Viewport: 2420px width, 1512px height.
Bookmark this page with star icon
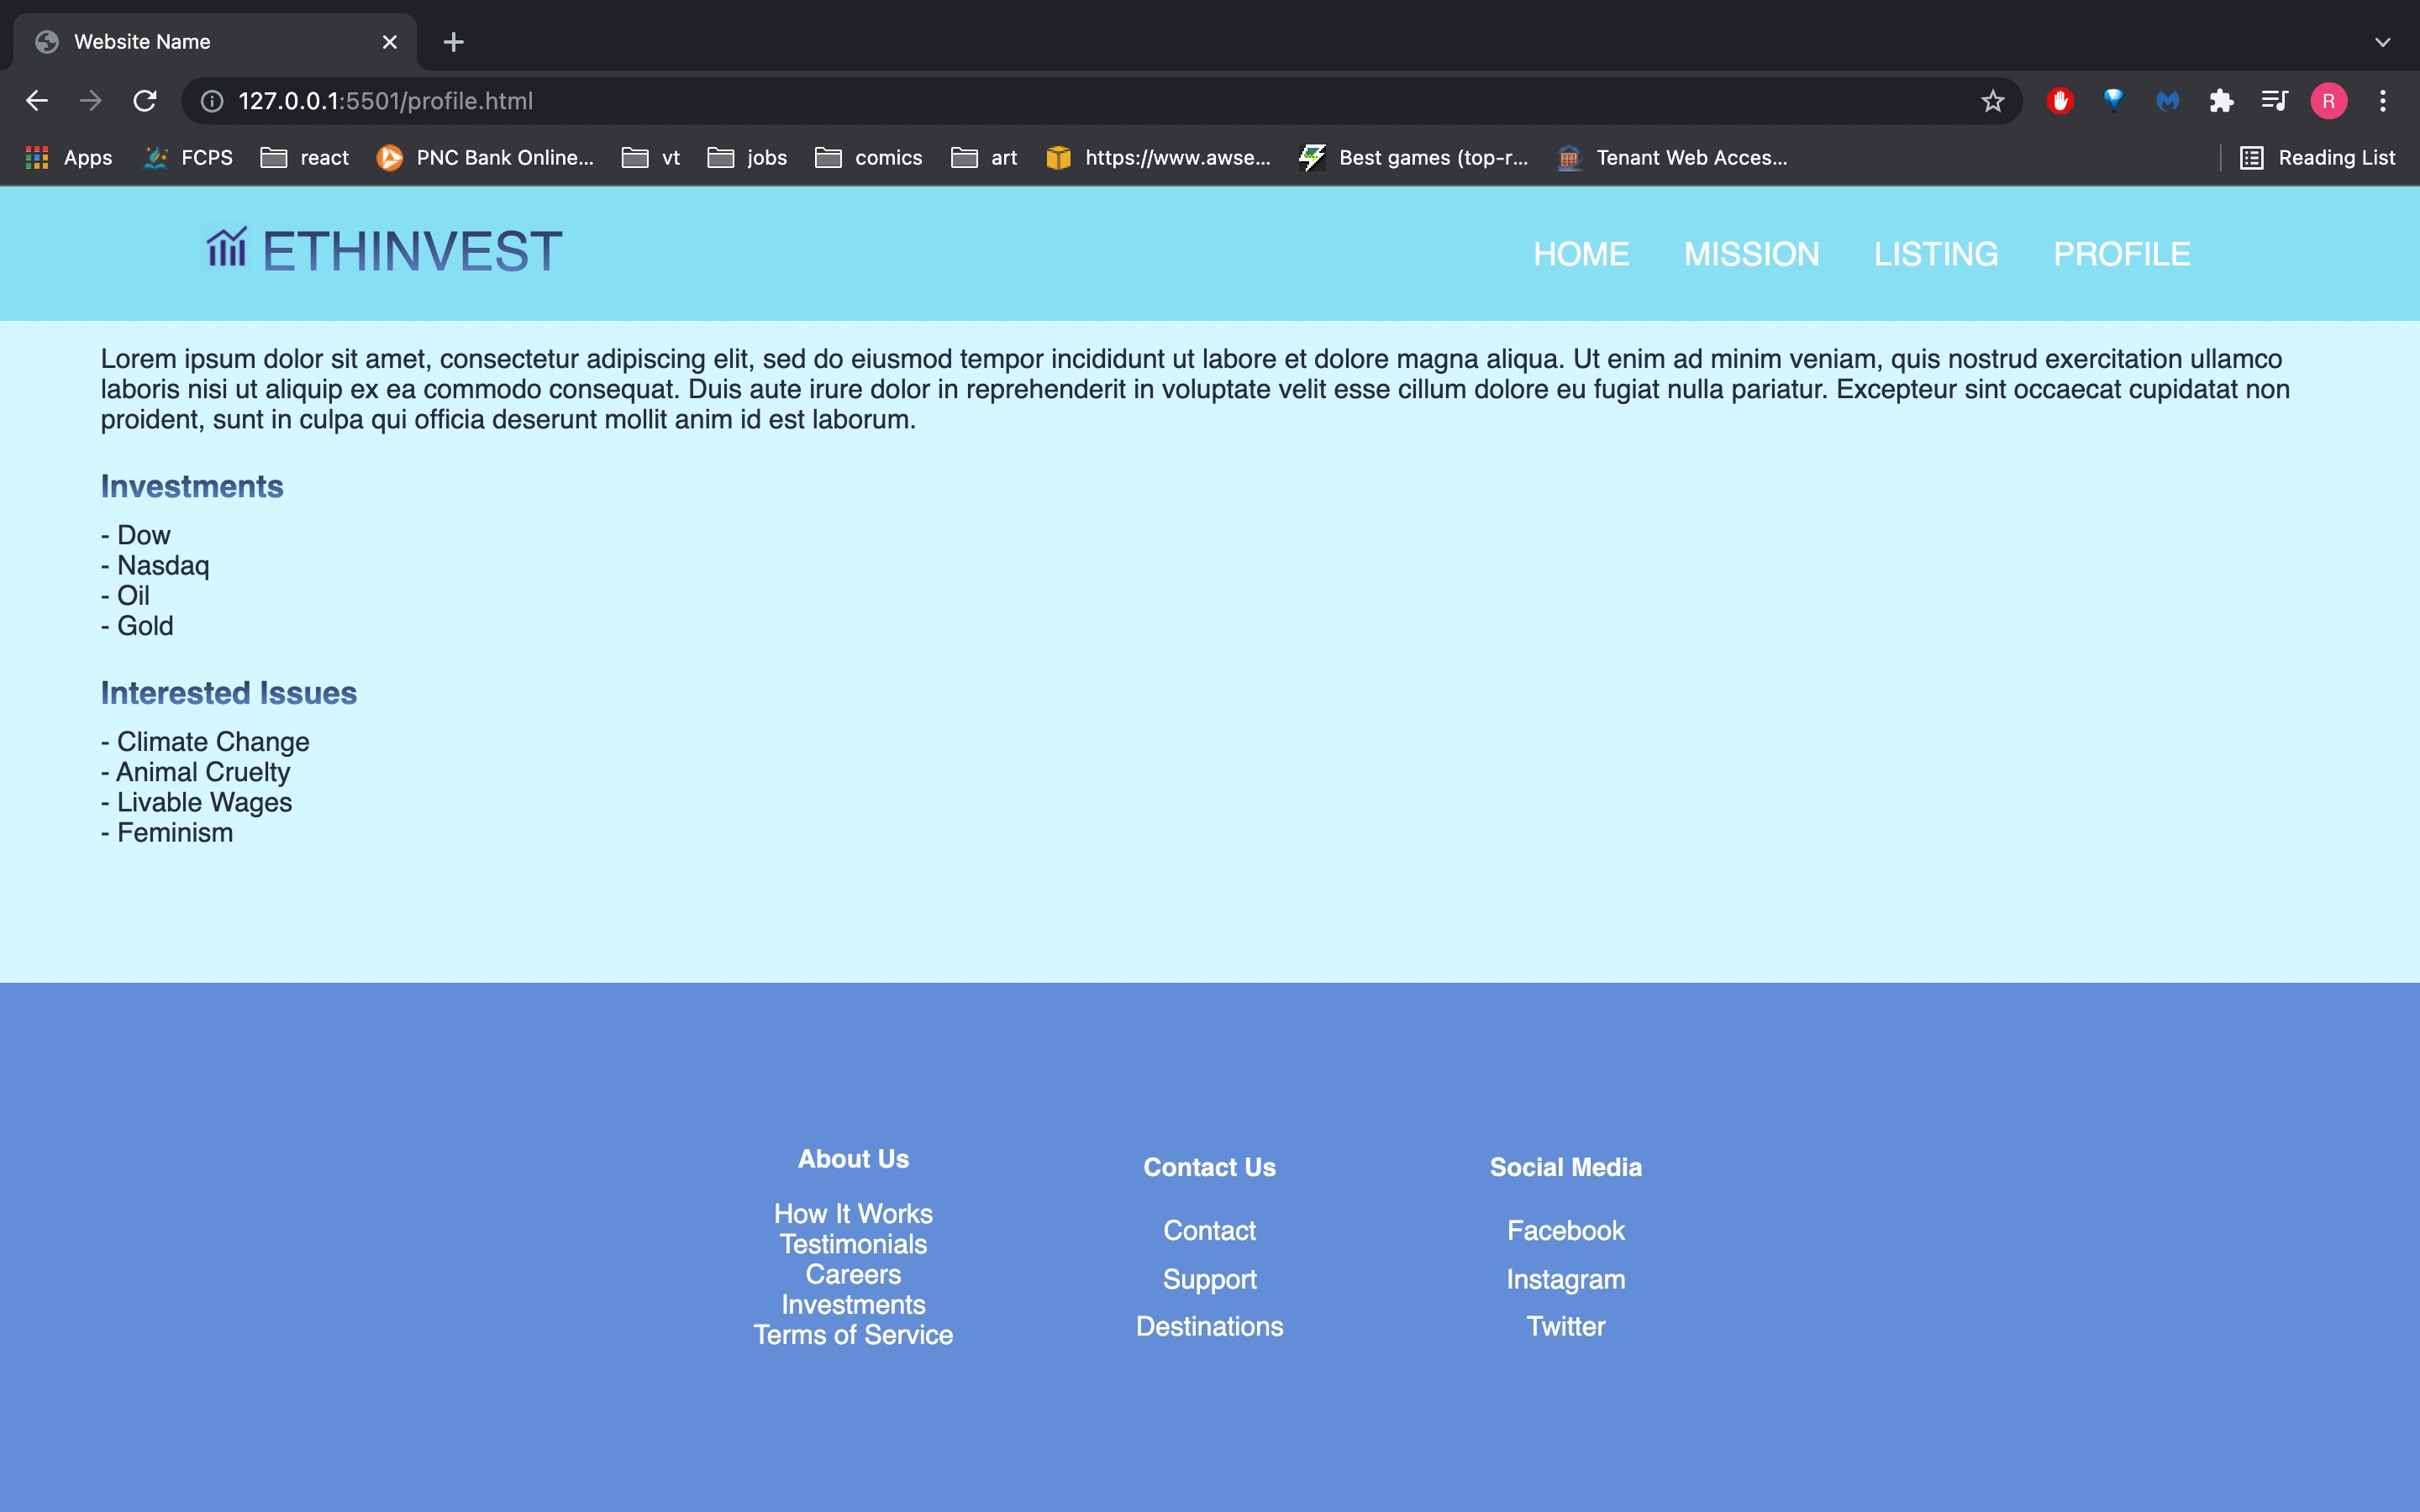tap(1992, 101)
